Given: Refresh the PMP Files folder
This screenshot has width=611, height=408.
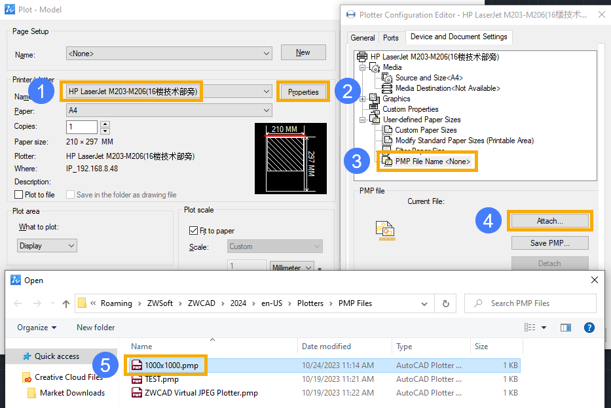Looking at the screenshot, I should click(x=446, y=303).
